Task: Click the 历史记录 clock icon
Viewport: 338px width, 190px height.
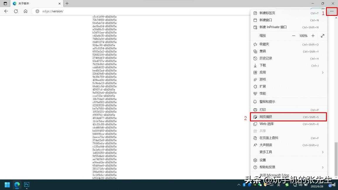Action: [x=255, y=58]
